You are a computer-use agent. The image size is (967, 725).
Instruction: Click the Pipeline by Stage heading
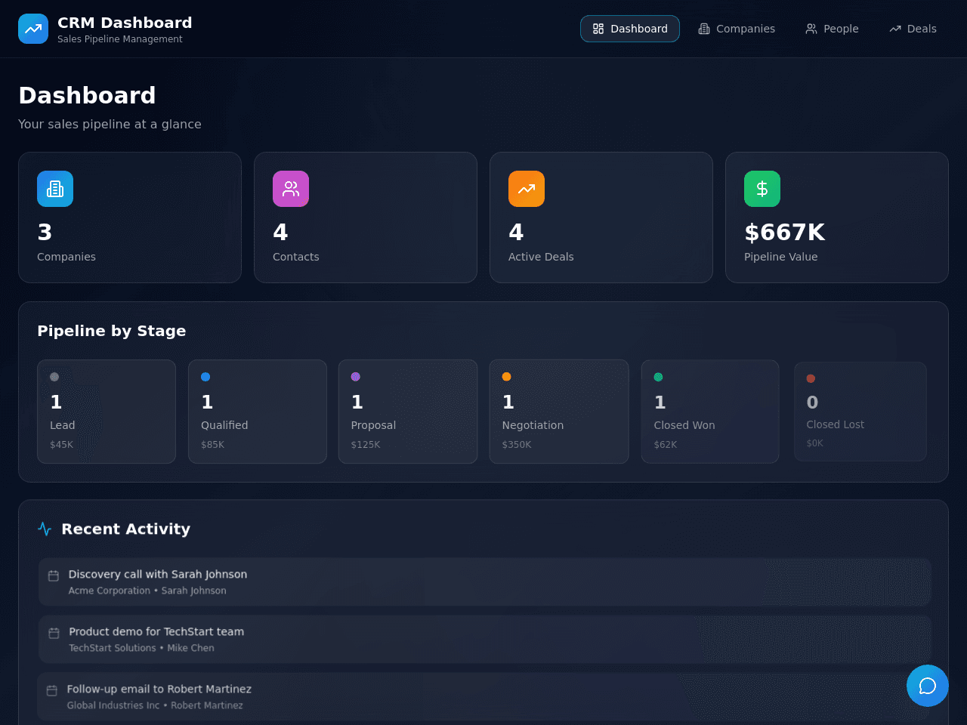(112, 331)
